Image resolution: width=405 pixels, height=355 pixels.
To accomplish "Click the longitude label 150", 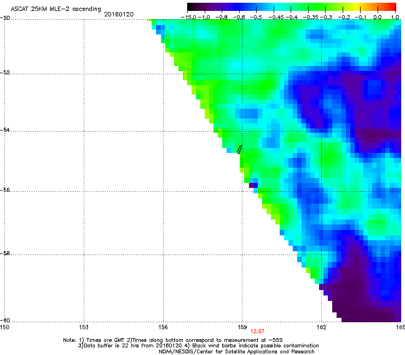I will 5,327.
